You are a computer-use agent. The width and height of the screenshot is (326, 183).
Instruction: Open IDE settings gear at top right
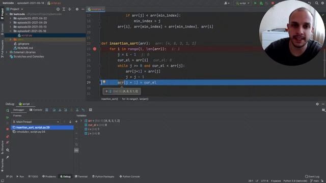tap(322, 3)
